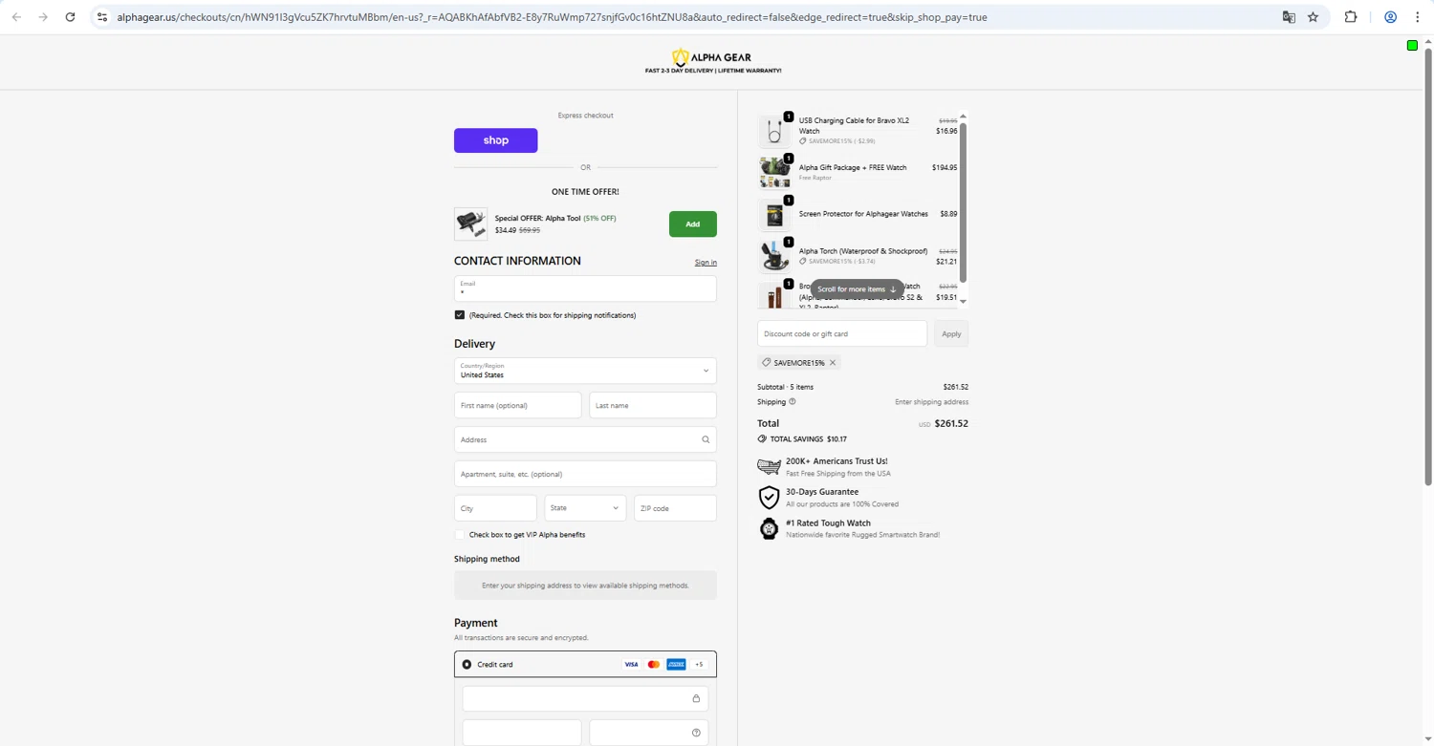Click the Subtotal · 5 items label

tap(785, 387)
